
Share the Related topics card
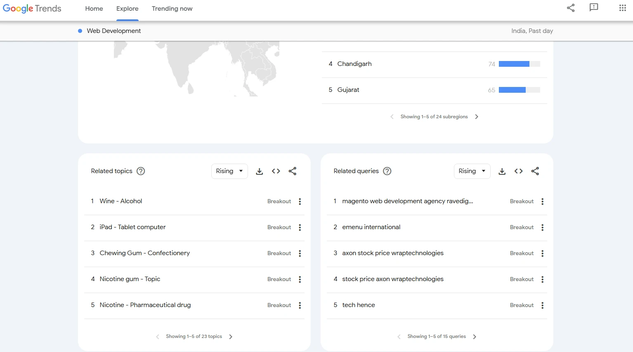293,171
